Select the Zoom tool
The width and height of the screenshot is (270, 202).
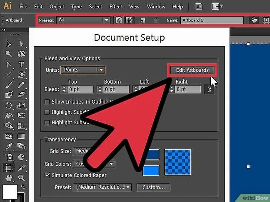tap(21, 178)
